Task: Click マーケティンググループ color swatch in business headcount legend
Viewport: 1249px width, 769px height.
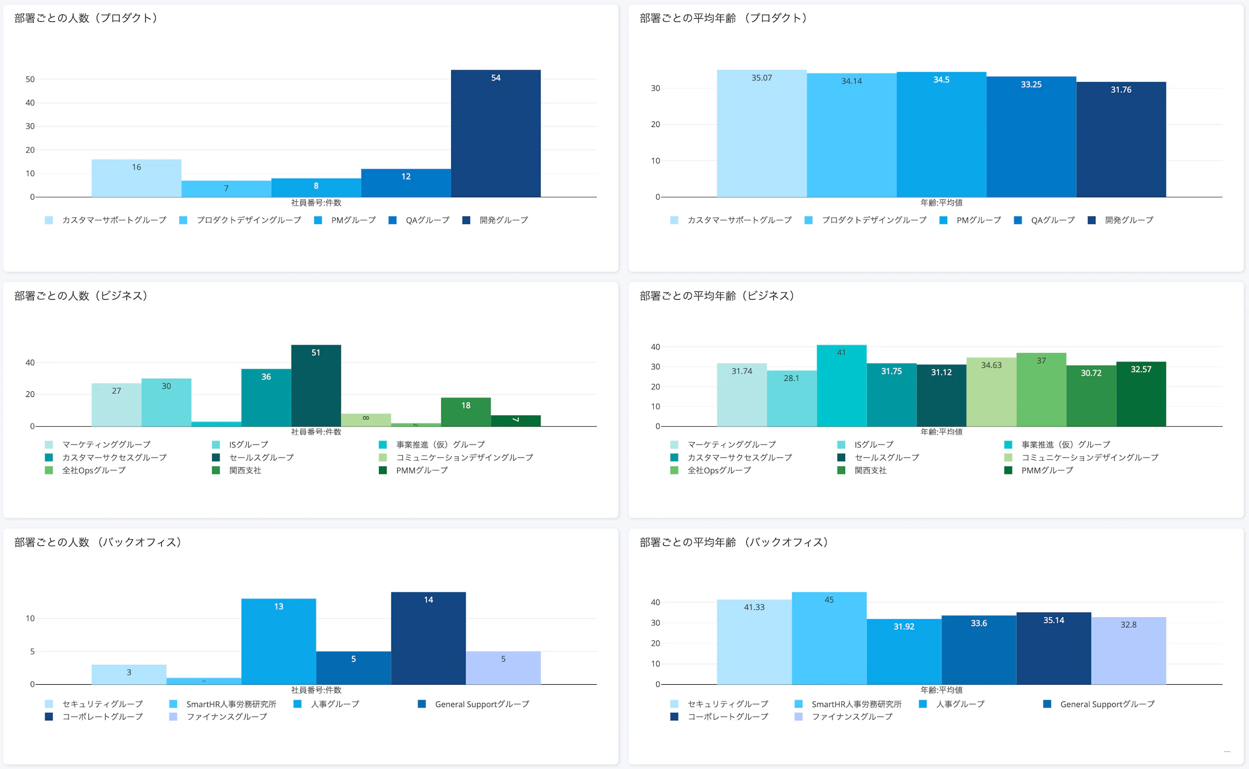Action: pos(49,445)
